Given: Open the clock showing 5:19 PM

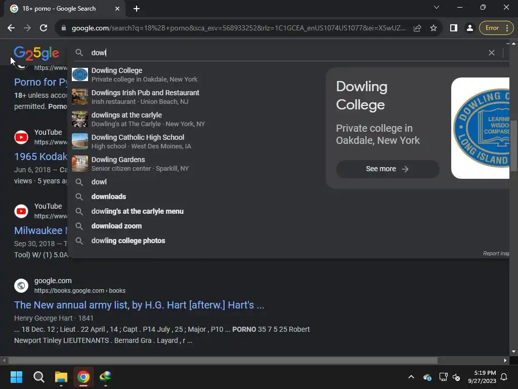Looking at the screenshot, I should pyautogui.click(x=482, y=377).
